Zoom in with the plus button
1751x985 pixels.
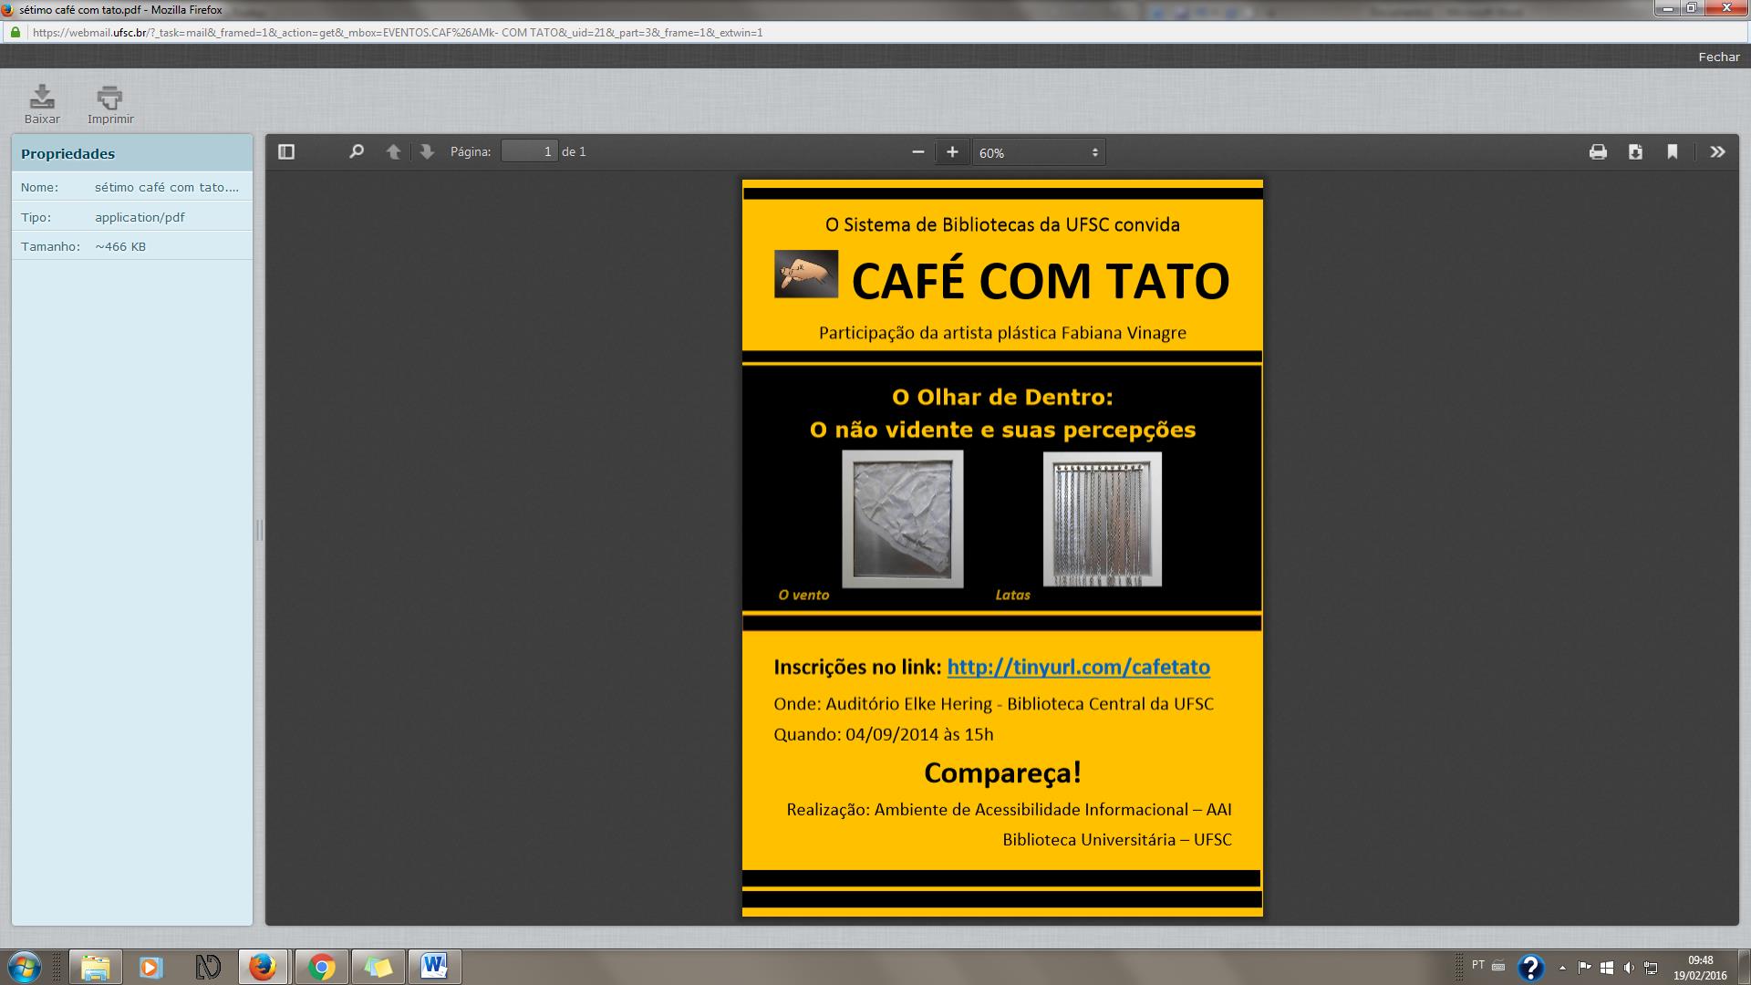pos(952,151)
